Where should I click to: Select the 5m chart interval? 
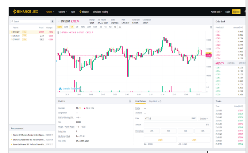[x=77, y=27]
